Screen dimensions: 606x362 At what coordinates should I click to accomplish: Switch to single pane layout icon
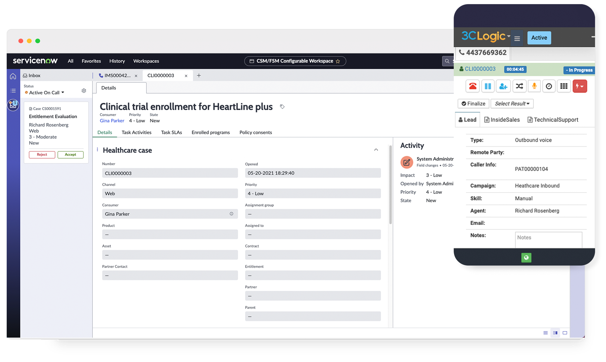point(565,333)
